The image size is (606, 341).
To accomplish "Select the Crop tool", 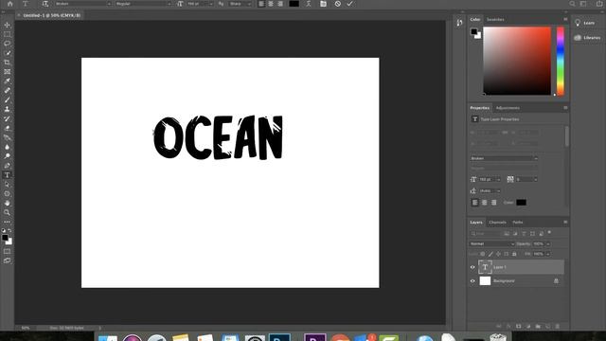I will pyautogui.click(x=7, y=63).
